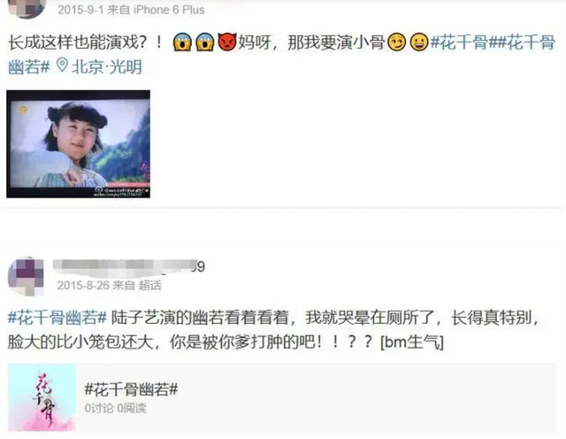The height and width of the screenshot is (439, 566).
Task: Open the blurred username of second post
Action: tap(129, 267)
